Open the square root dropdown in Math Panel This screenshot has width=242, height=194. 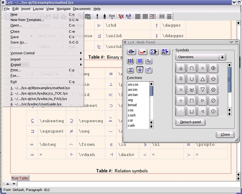(x=131, y=52)
